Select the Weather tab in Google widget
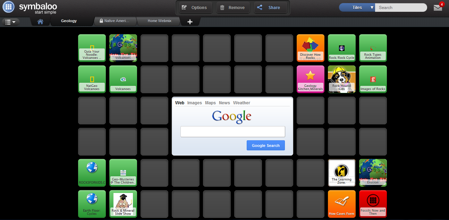The image size is (449, 220). tap(242, 103)
